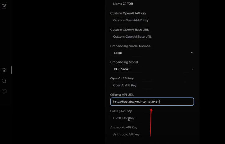
Task: Open the Library book icon
Action: point(4,92)
